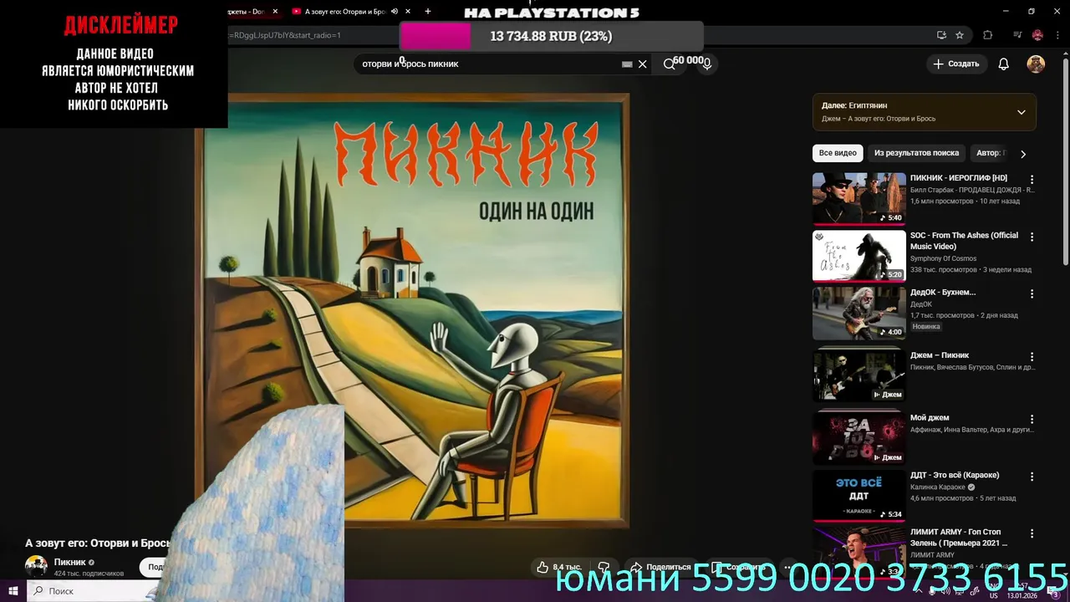Open a new browser tab
The width and height of the screenshot is (1070, 602).
click(x=428, y=12)
